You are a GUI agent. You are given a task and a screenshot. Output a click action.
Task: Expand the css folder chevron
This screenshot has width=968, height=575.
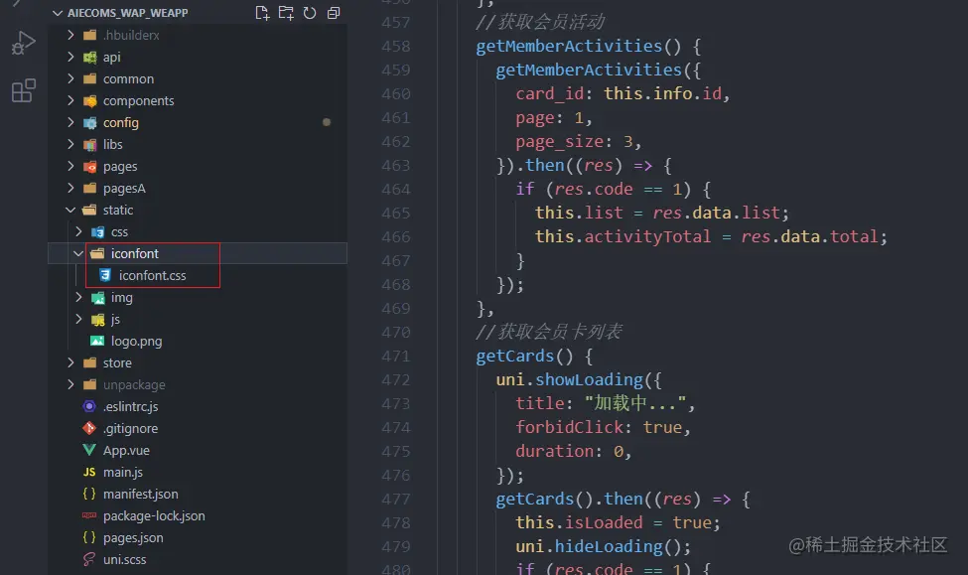(78, 231)
